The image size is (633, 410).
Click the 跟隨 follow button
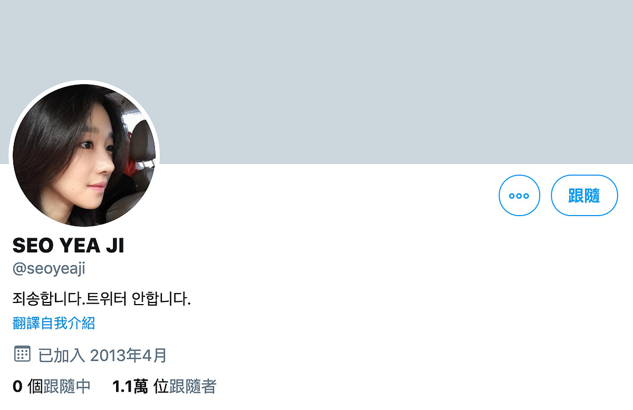(584, 196)
